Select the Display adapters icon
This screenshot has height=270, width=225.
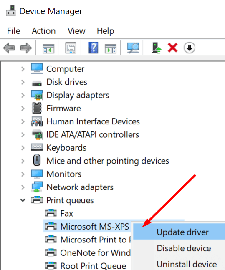pos(37,95)
